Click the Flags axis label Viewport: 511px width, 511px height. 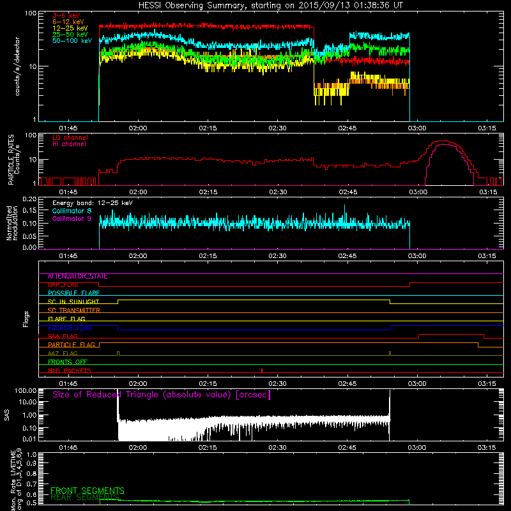(26, 319)
